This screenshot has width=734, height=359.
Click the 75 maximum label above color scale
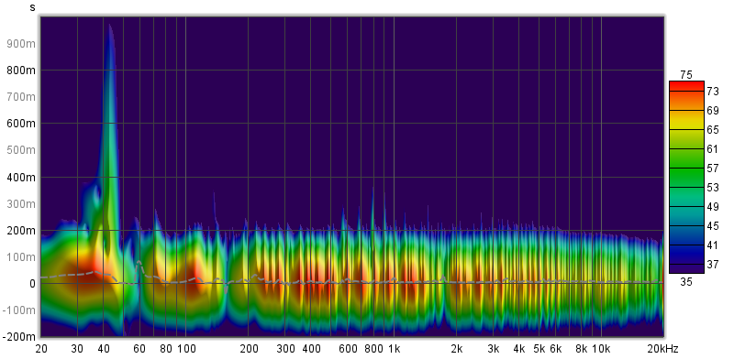tap(686, 75)
